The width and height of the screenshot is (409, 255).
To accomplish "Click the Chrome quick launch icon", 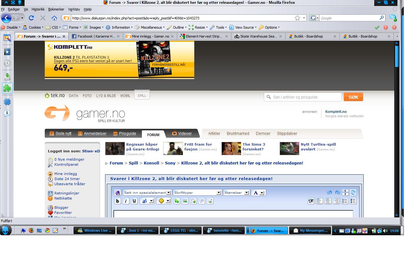I will tap(47, 230).
